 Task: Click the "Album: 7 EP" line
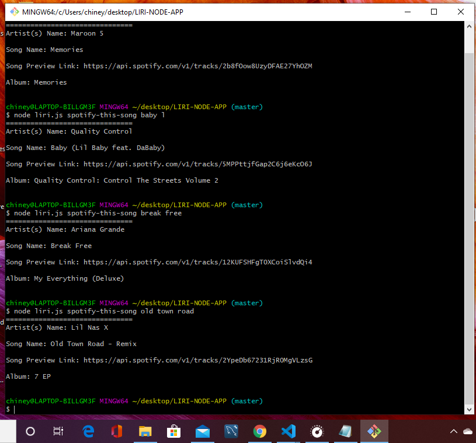pyautogui.click(x=28, y=376)
